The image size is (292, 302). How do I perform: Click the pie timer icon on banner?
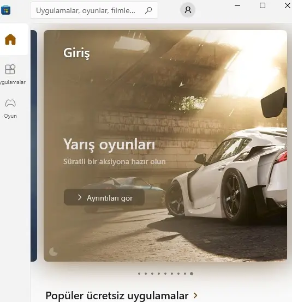(53, 251)
